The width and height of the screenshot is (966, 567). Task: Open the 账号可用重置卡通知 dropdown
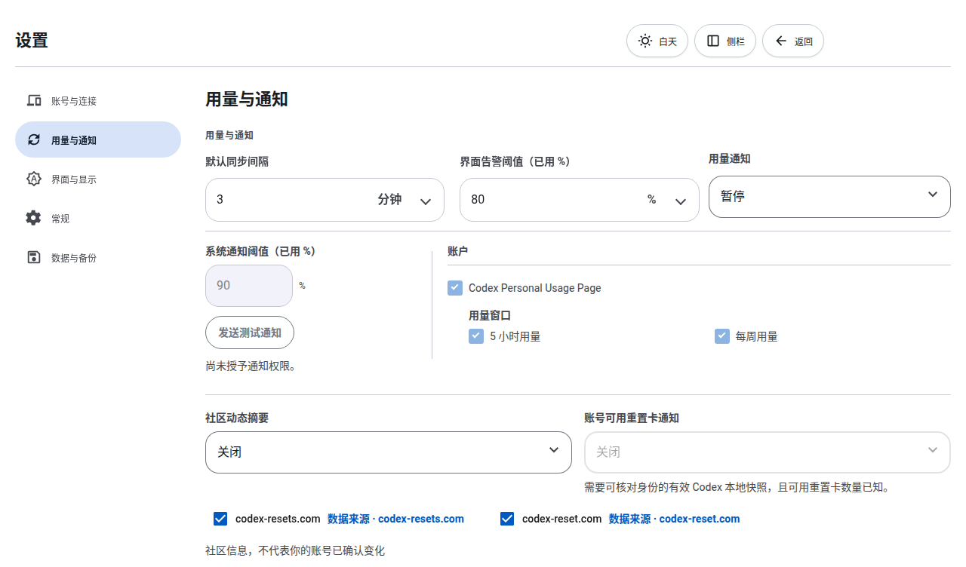[x=768, y=452]
